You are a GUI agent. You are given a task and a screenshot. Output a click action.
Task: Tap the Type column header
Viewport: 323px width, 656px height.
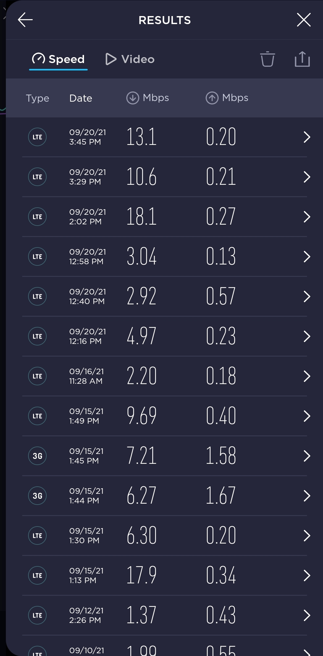(x=37, y=98)
